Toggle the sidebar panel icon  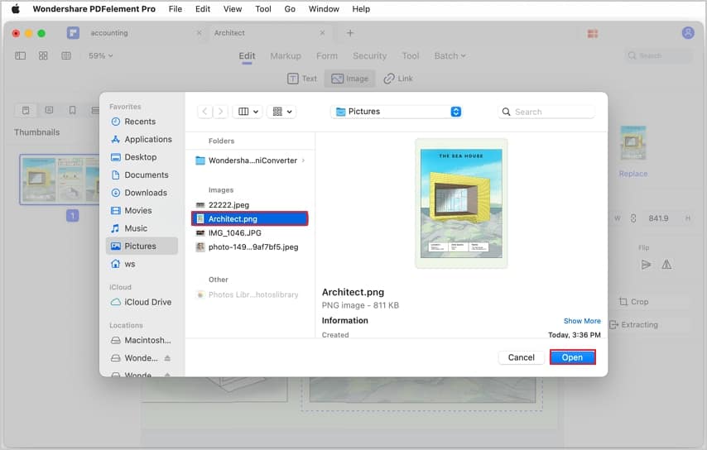pos(21,56)
